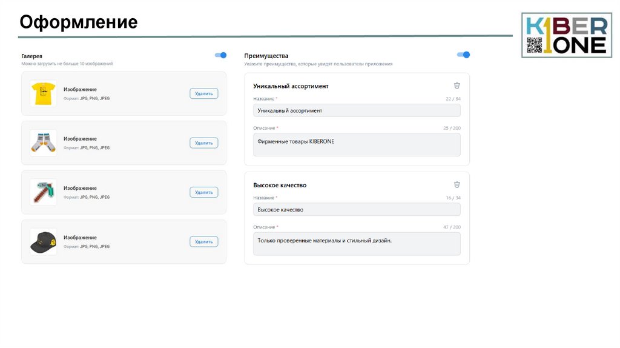Toggle the Галерея switch
Viewport: 620px width, 348px height.
tap(221, 55)
